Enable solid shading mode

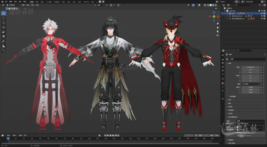click(x=211, y=5)
